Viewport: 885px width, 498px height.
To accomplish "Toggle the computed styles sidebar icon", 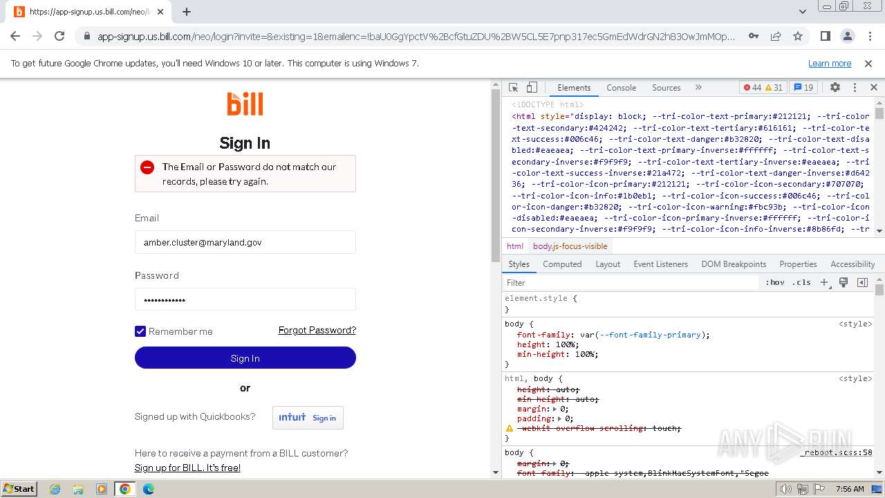I will tap(862, 282).
